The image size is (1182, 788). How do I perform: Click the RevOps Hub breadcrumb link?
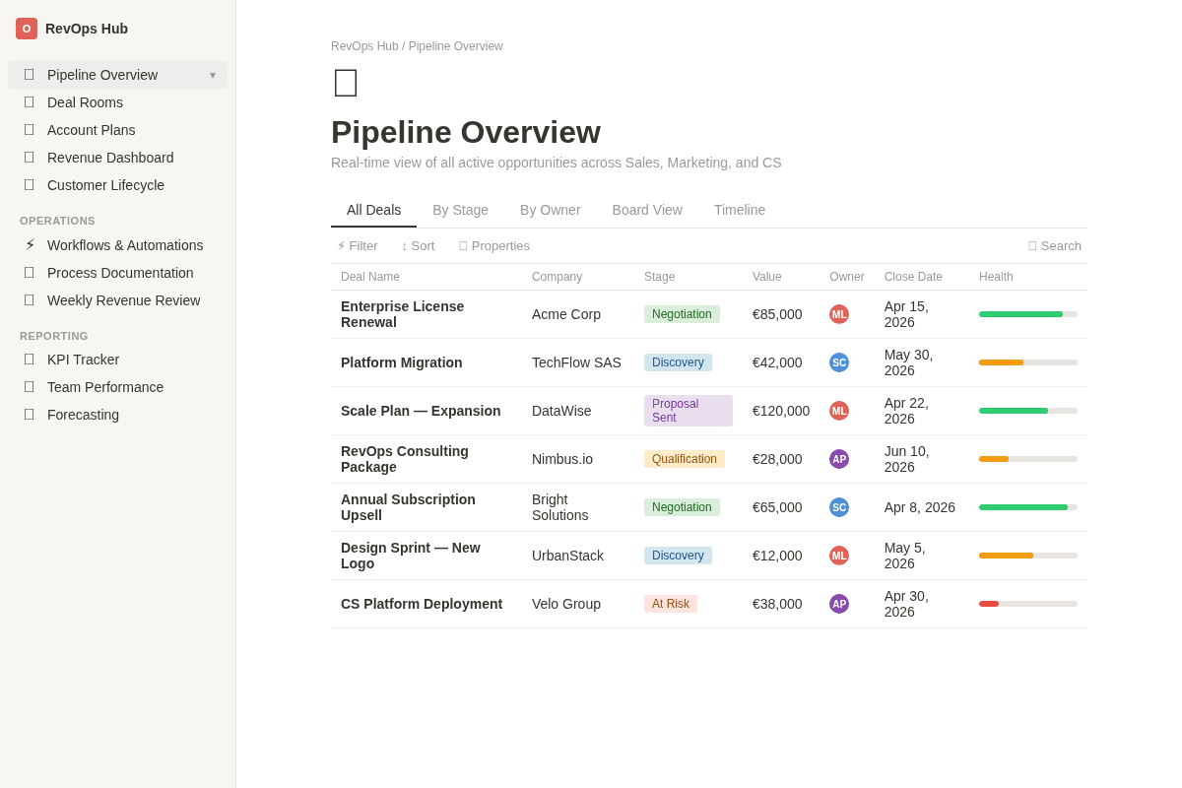364,46
